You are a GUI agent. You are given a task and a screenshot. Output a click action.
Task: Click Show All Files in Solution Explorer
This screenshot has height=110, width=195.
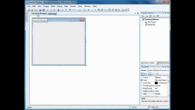coord(147,16)
